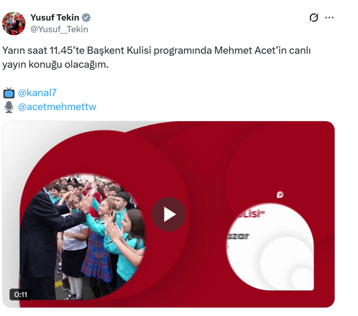Open the Grok explain post icon
Image resolution: width=358 pixels, height=316 pixels.
(x=314, y=17)
